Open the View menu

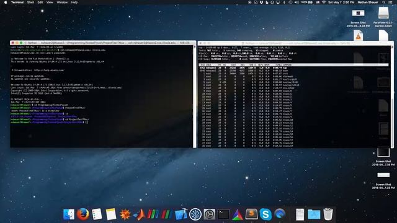click(50, 2)
